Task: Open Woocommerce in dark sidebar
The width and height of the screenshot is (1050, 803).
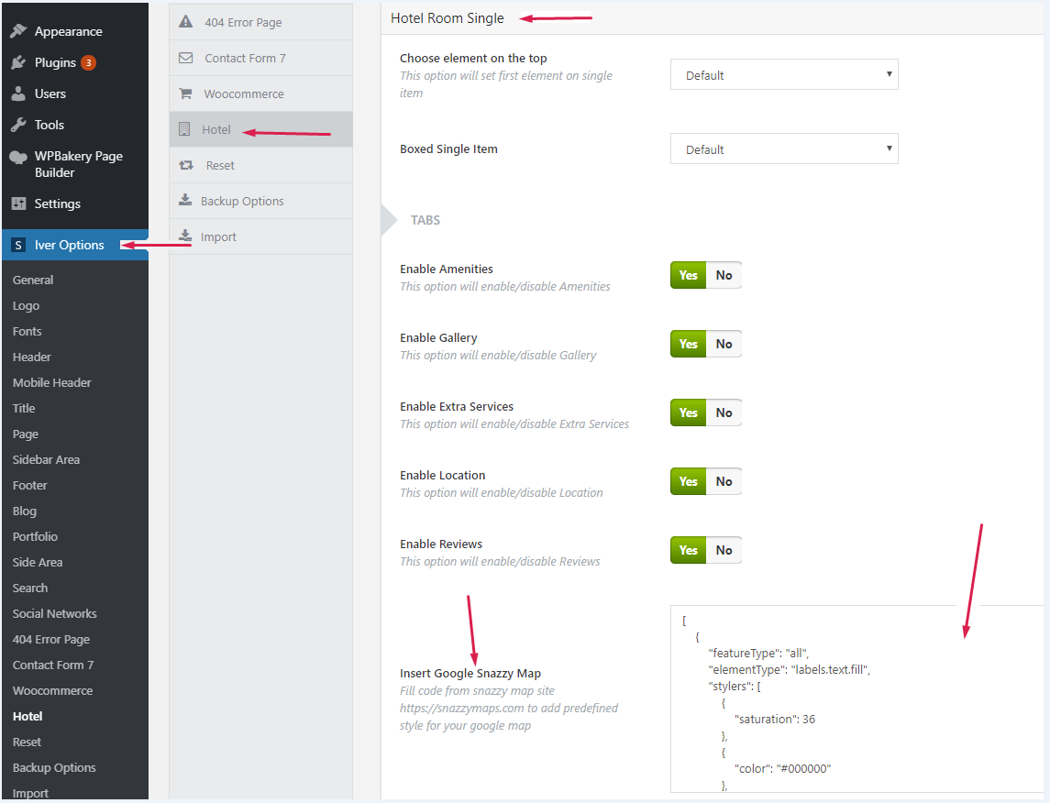Action: (x=52, y=690)
